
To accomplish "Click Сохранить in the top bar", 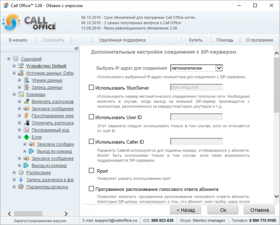I will pyautogui.click(x=53, y=40).
